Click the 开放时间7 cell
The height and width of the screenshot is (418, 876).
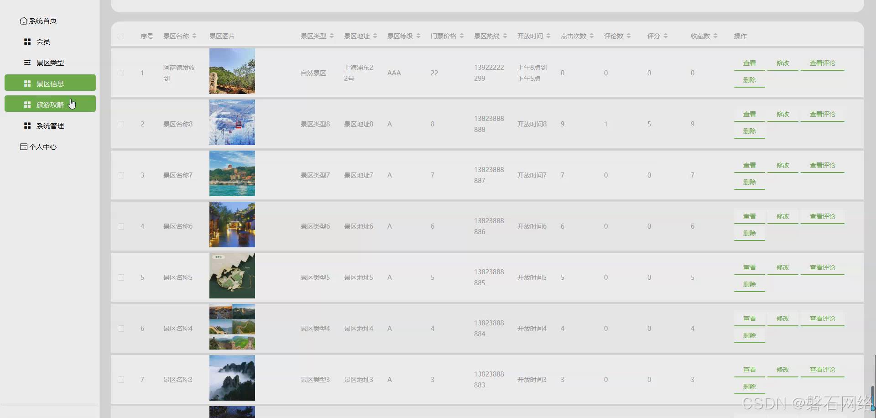pos(532,175)
